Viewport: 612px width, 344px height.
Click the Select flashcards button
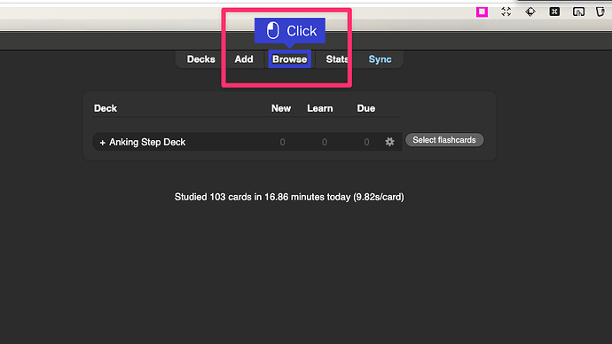click(444, 140)
